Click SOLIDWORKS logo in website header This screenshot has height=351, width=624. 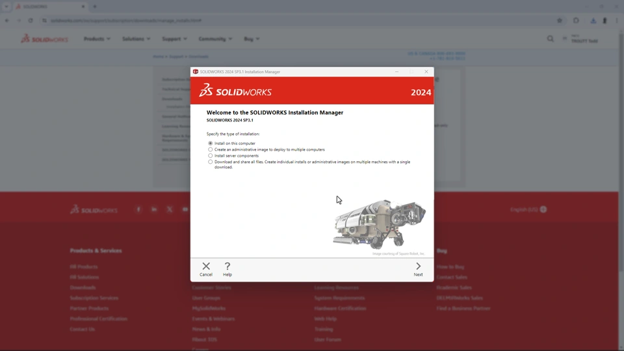[45, 38]
